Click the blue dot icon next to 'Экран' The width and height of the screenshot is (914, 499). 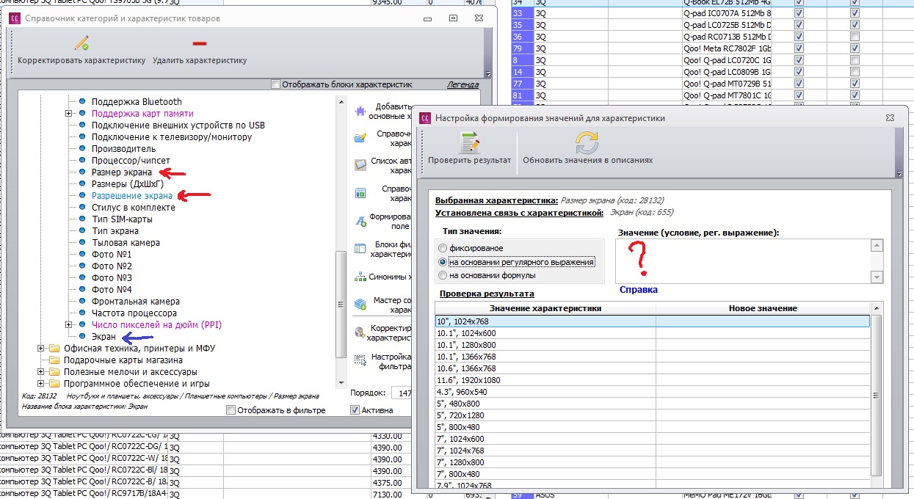point(82,337)
